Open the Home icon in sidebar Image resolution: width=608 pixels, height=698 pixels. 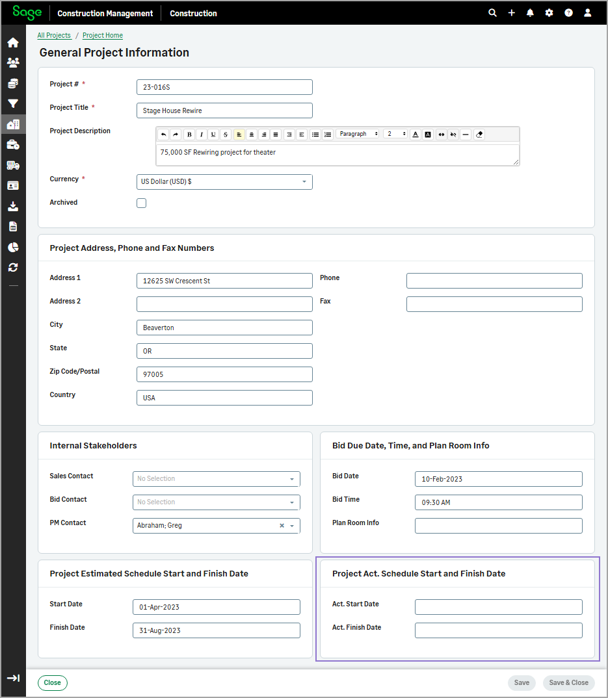(x=13, y=43)
